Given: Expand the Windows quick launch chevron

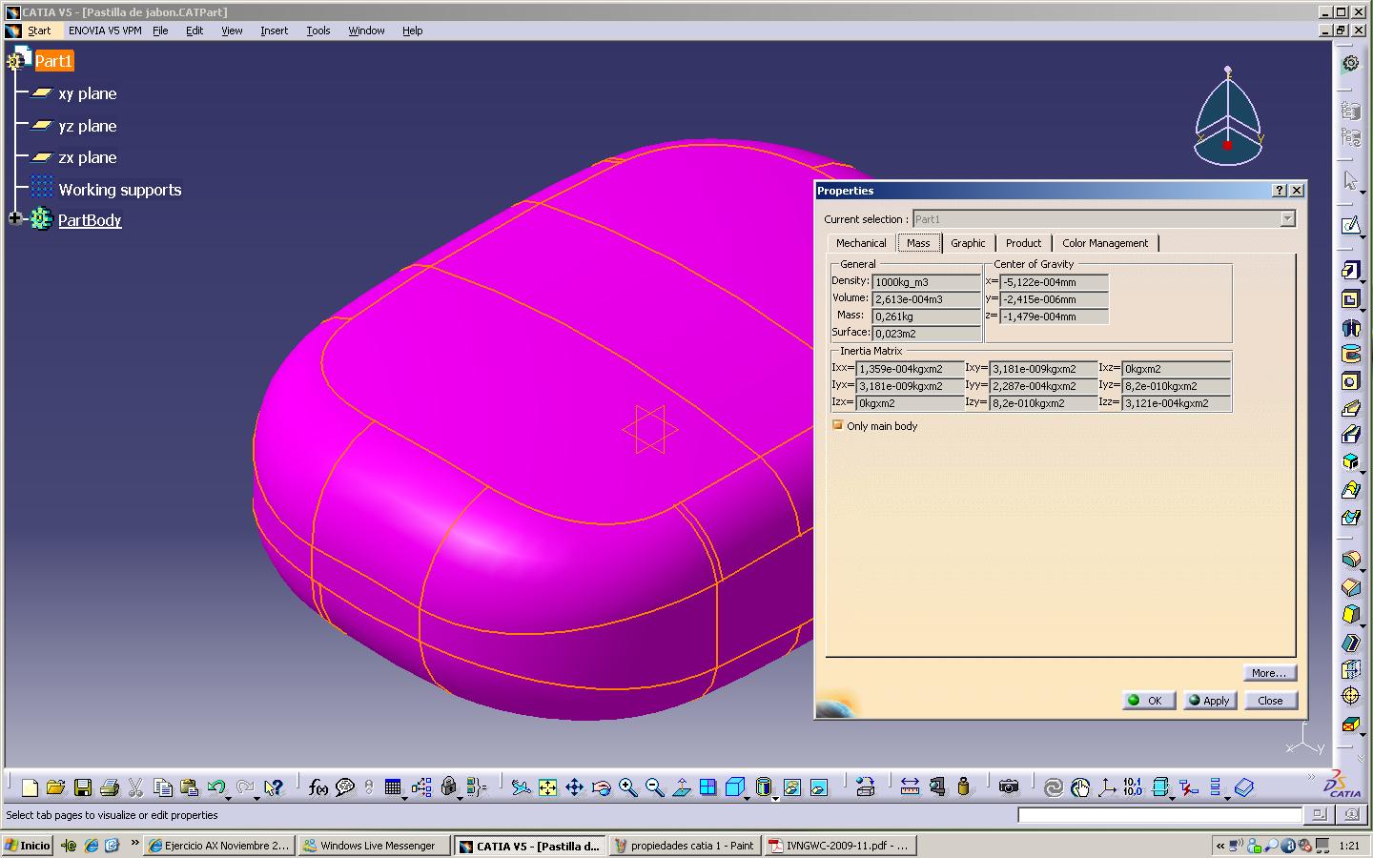Looking at the screenshot, I should coord(134,844).
